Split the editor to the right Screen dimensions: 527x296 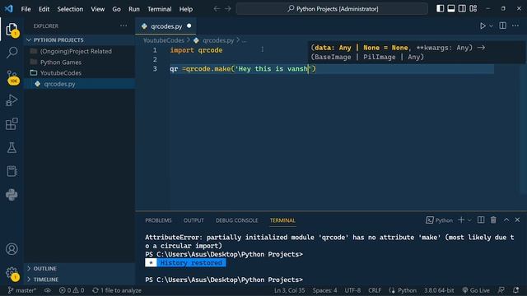point(503,25)
